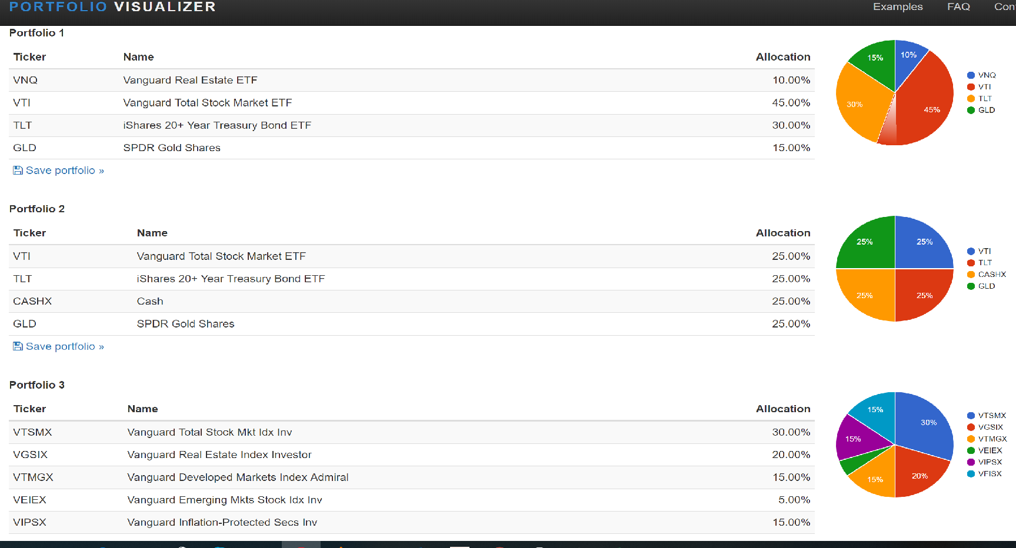The image size is (1016, 548).
Task: Go to the Portfolio Visualizer home logo
Action: [x=112, y=7]
